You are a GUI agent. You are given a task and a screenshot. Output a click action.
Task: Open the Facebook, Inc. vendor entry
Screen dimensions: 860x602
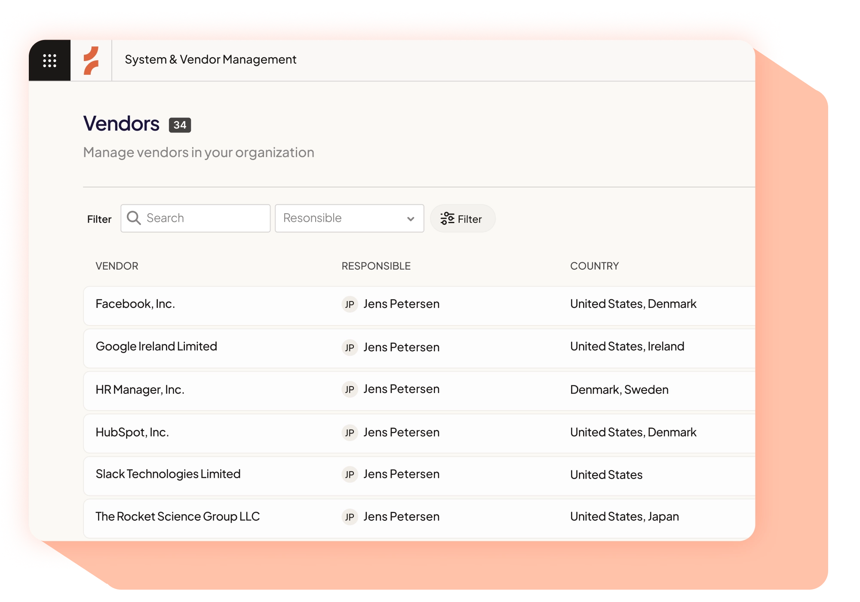(x=135, y=304)
